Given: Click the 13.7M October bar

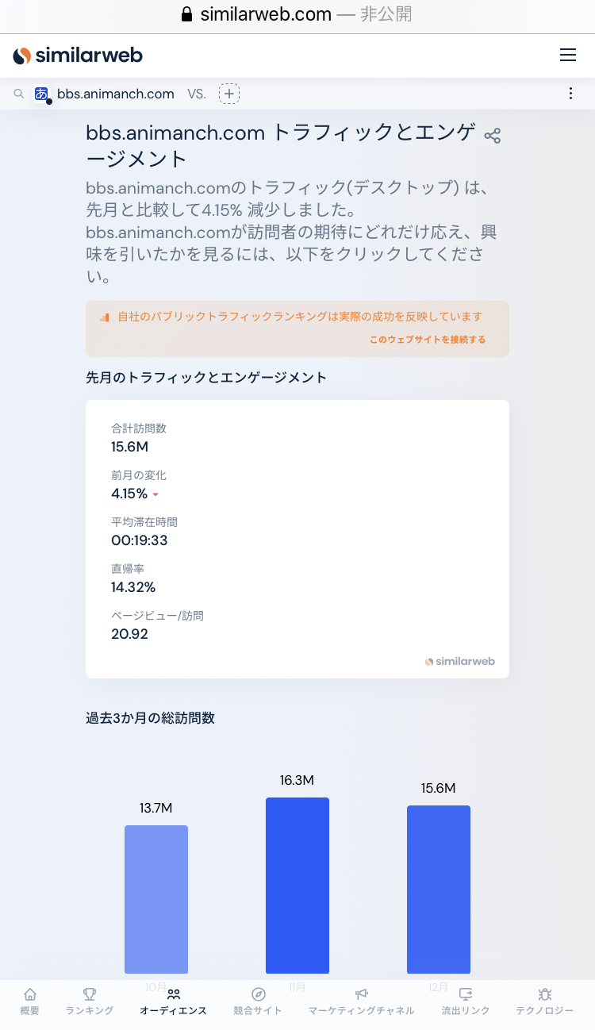Looking at the screenshot, I should tap(156, 899).
